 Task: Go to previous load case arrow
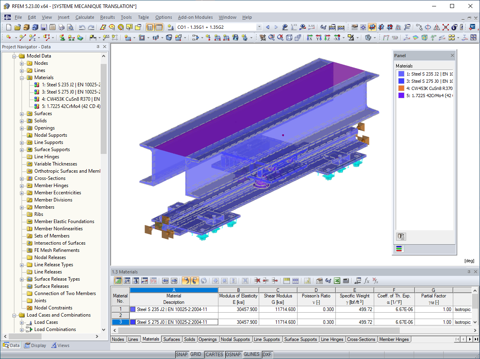coord(268,27)
